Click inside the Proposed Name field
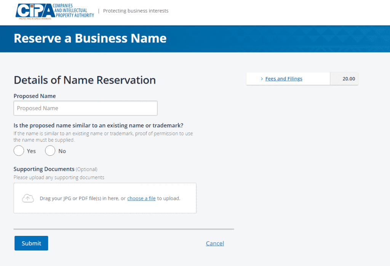The height and width of the screenshot is (266, 390). pos(85,108)
